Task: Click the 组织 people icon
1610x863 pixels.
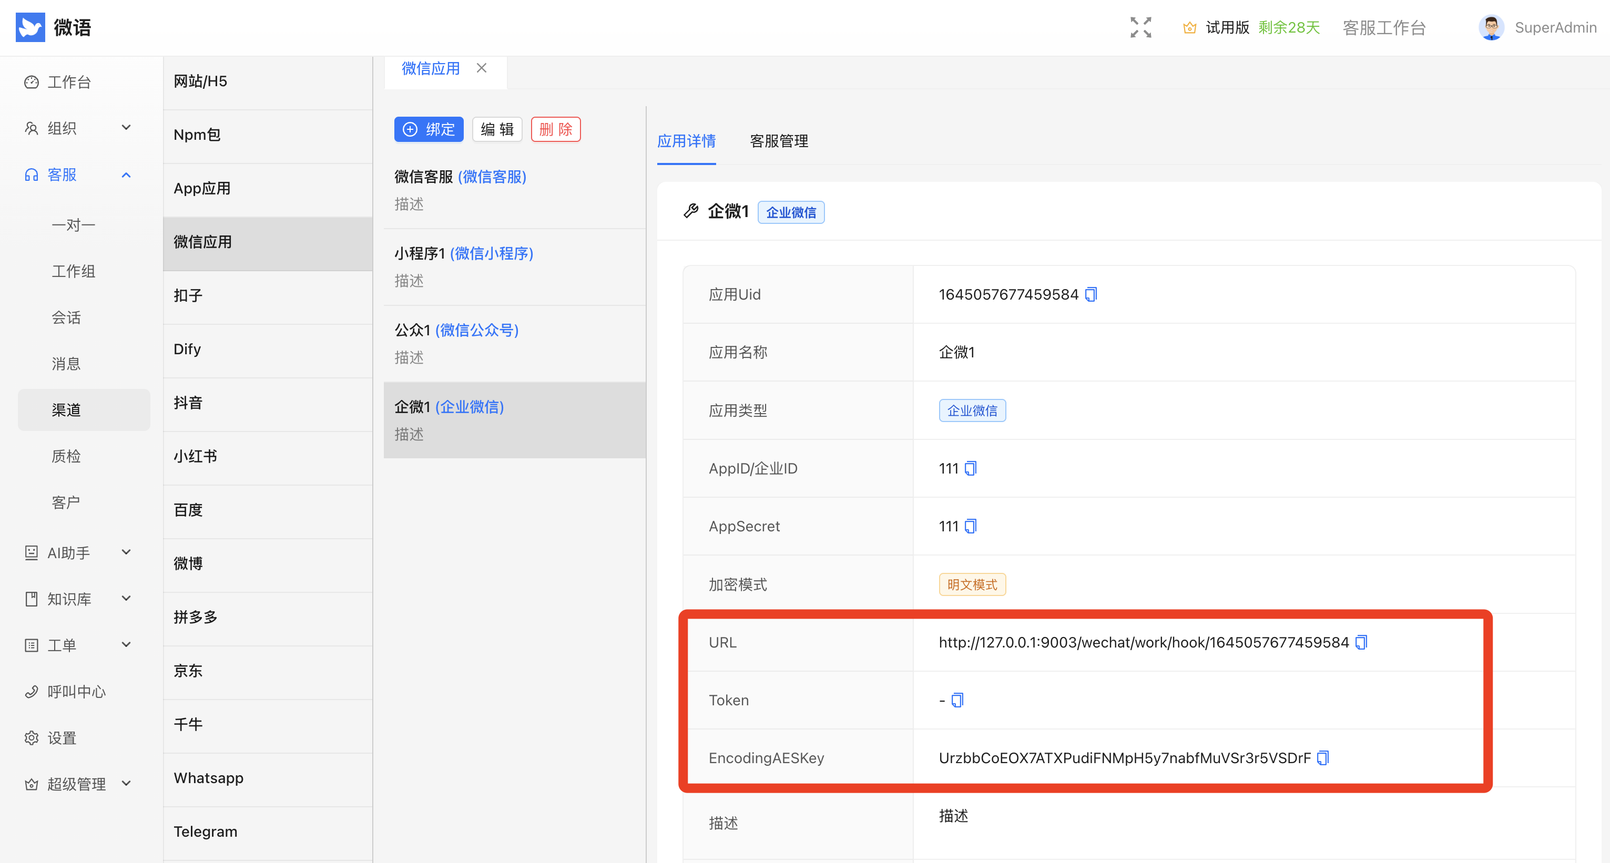Action: [x=31, y=128]
